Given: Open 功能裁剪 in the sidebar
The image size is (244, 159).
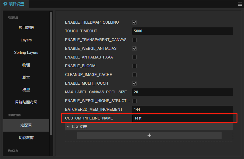Looking at the screenshot, I should point(26,138).
